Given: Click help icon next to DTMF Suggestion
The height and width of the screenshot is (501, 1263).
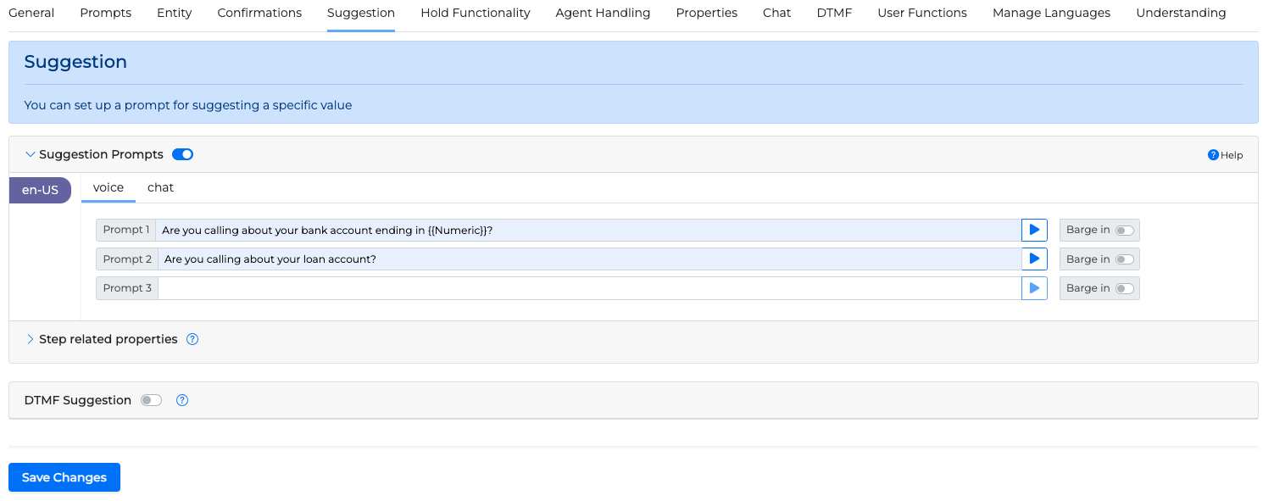Looking at the screenshot, I should pos(182,400).
